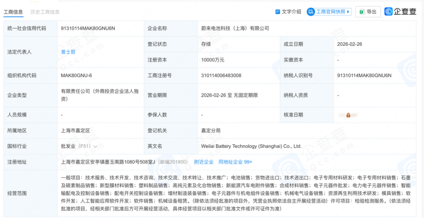424x218 pixels.
Task: Click the 法定代表人 label
Action: pos(19,52)
